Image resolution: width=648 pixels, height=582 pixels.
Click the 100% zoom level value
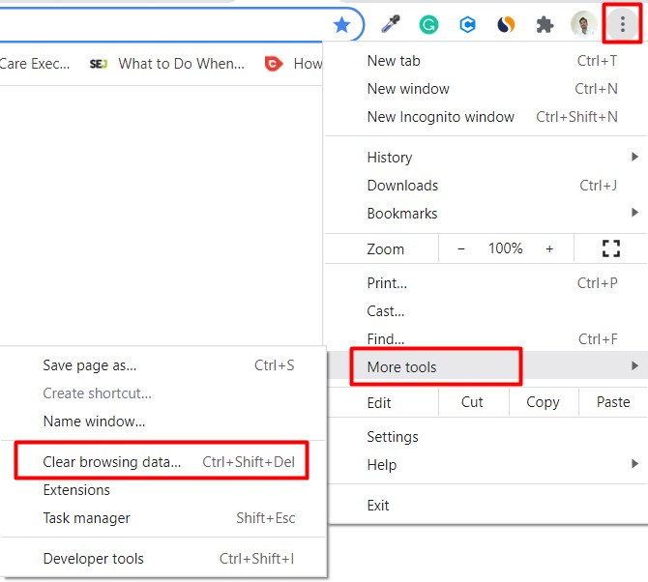pyautogui.click(x=506, y=248)
